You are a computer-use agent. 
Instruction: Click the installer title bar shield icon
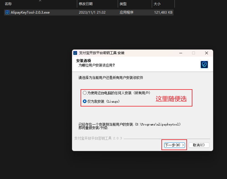(75, 53)
